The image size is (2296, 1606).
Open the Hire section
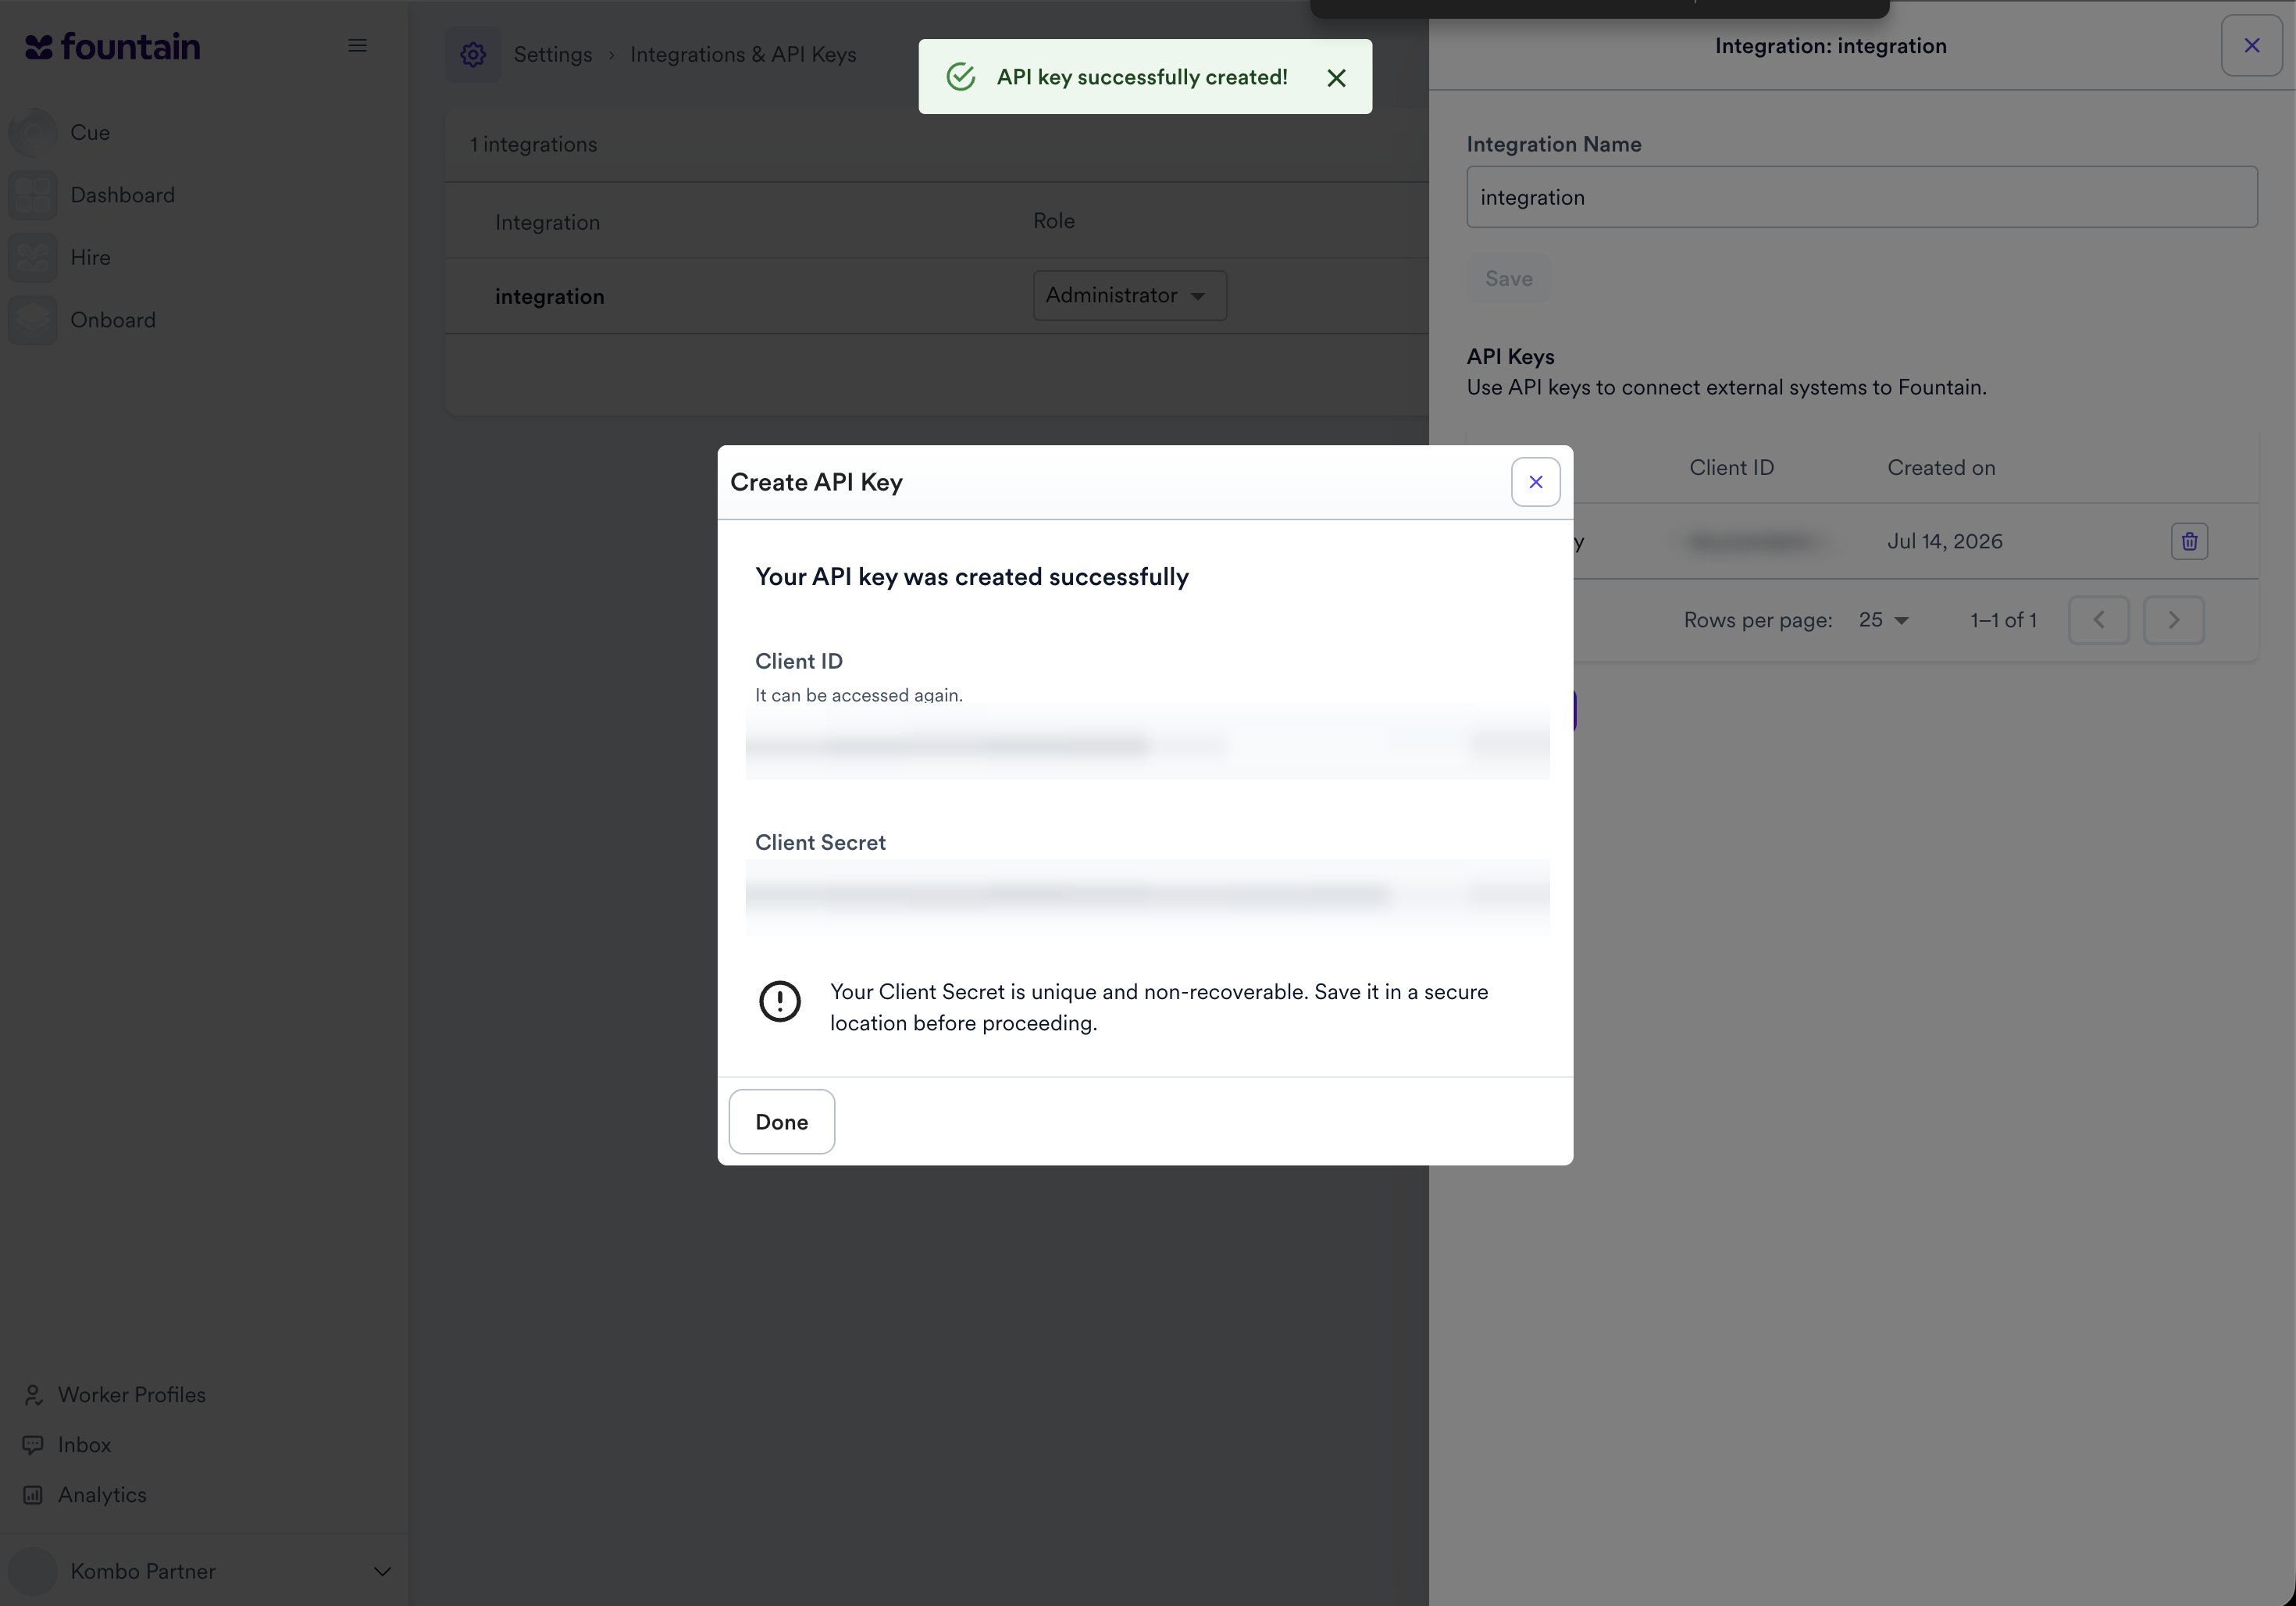click(90, 257)
